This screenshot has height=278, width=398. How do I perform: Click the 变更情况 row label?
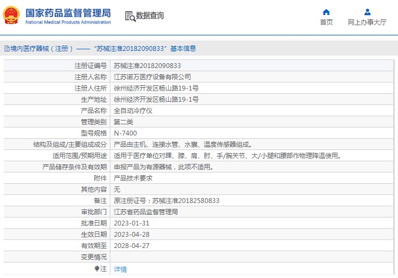tap(94, 257)
